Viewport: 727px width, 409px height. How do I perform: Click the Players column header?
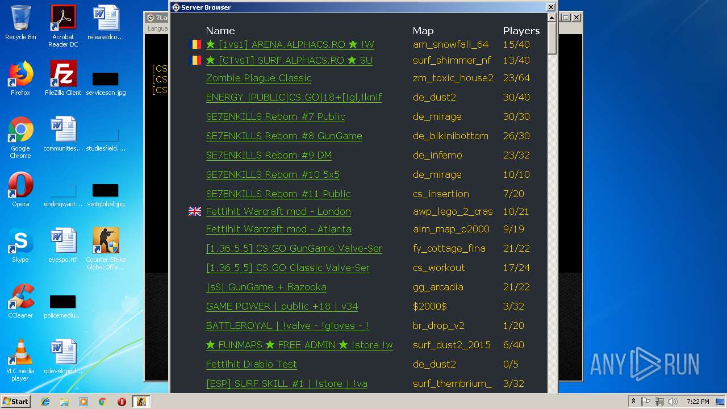tap(521, 31)
